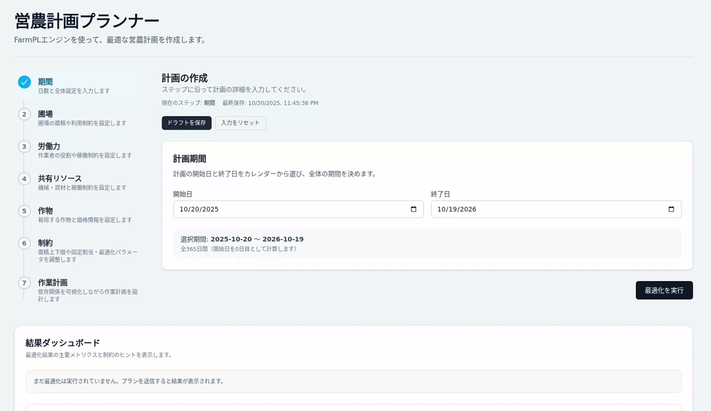Click the 圃場 step number icon

pos(24,114)
